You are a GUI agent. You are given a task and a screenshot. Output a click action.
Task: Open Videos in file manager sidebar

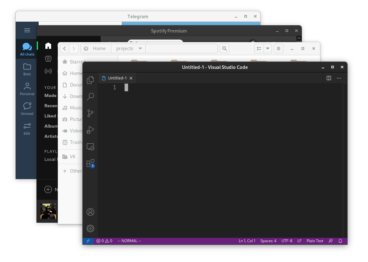[x=72, y=131]
